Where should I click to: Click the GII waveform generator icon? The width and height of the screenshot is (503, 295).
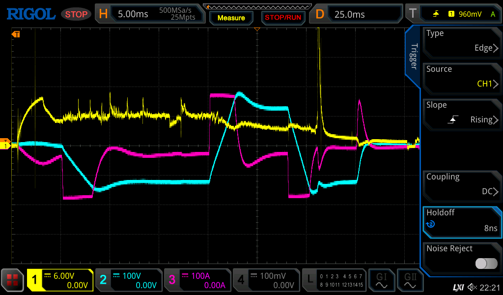[x=410, y=280]
